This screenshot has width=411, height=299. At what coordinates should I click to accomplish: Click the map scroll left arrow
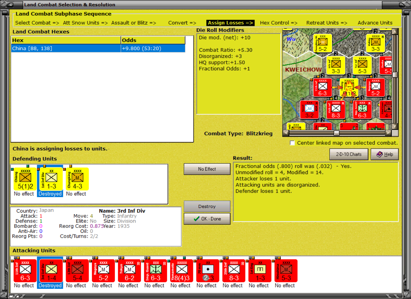[286, 133]
